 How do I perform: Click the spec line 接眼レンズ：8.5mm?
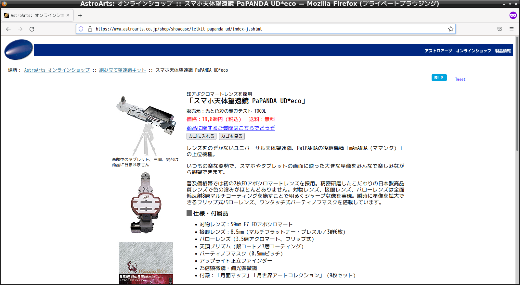(x=274, y=232)
